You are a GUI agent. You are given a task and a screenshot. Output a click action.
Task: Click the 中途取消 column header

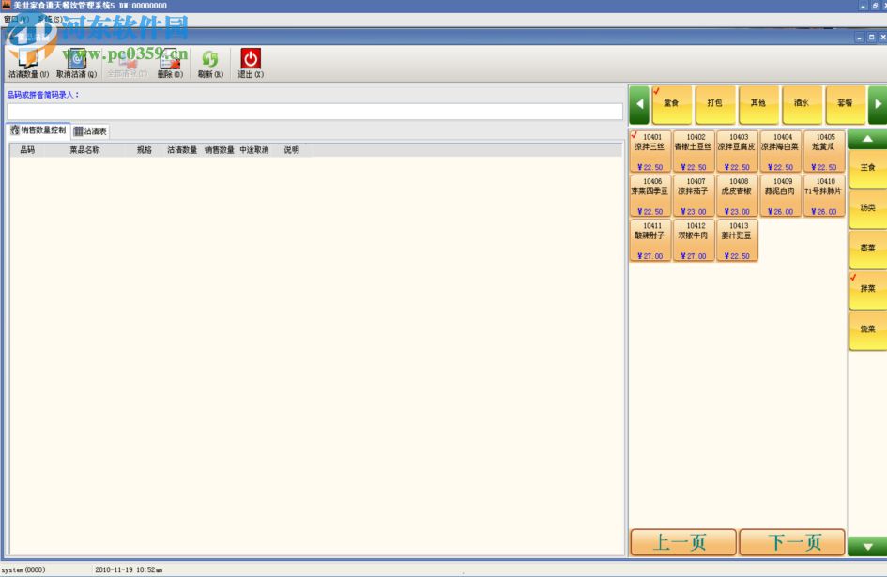click(254, 150)
